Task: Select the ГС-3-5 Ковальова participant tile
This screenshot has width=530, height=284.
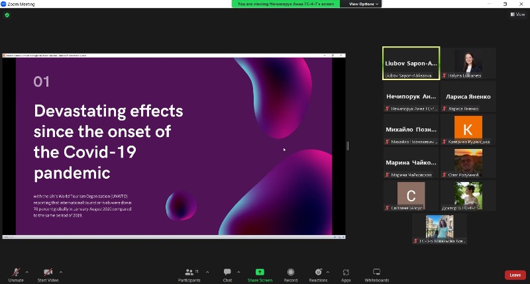Action: coord(440,229)
